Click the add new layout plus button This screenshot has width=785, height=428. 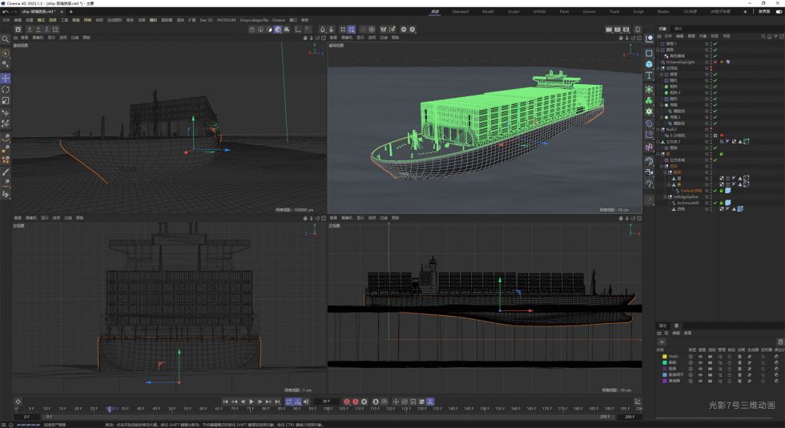[x=745, y=12]
